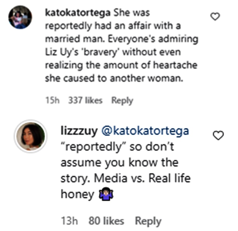
Task: View the 80 likes list
Action: coord(106,221)
